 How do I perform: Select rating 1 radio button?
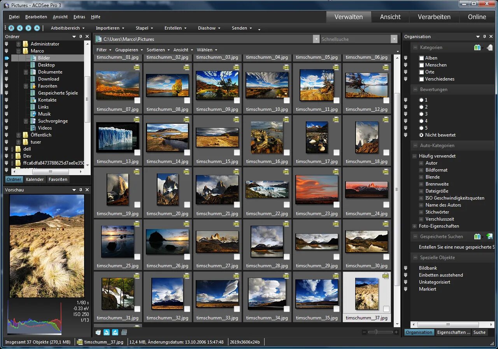click(421, 100)
